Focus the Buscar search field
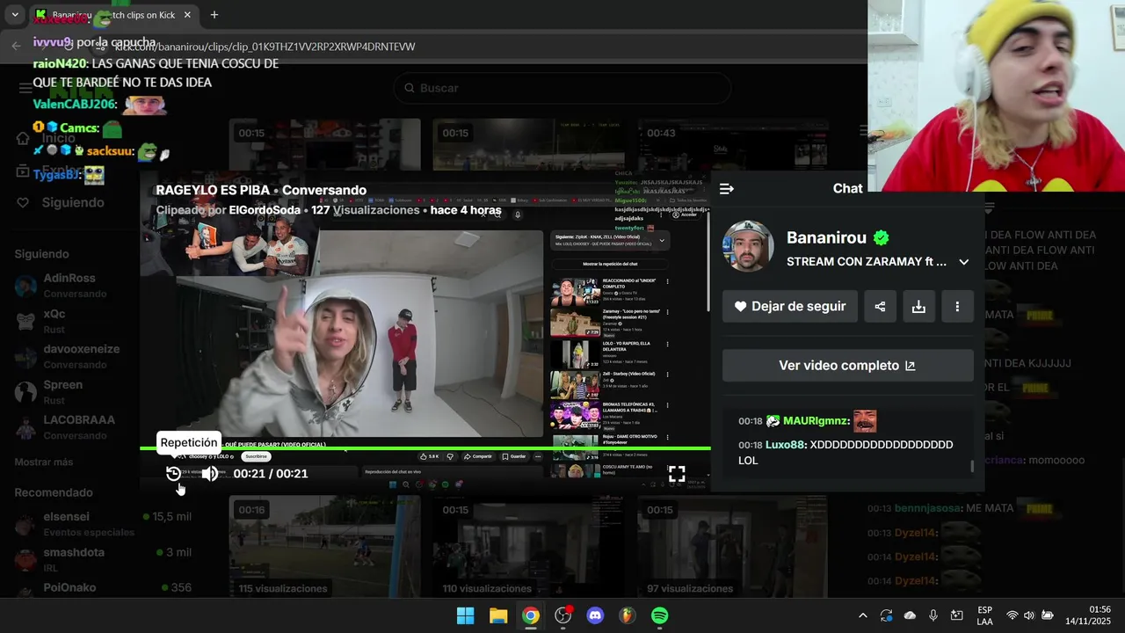 [562, 88]
